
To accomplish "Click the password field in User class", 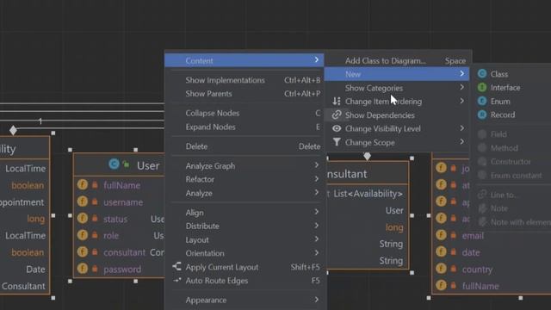I will click(122, 270).
